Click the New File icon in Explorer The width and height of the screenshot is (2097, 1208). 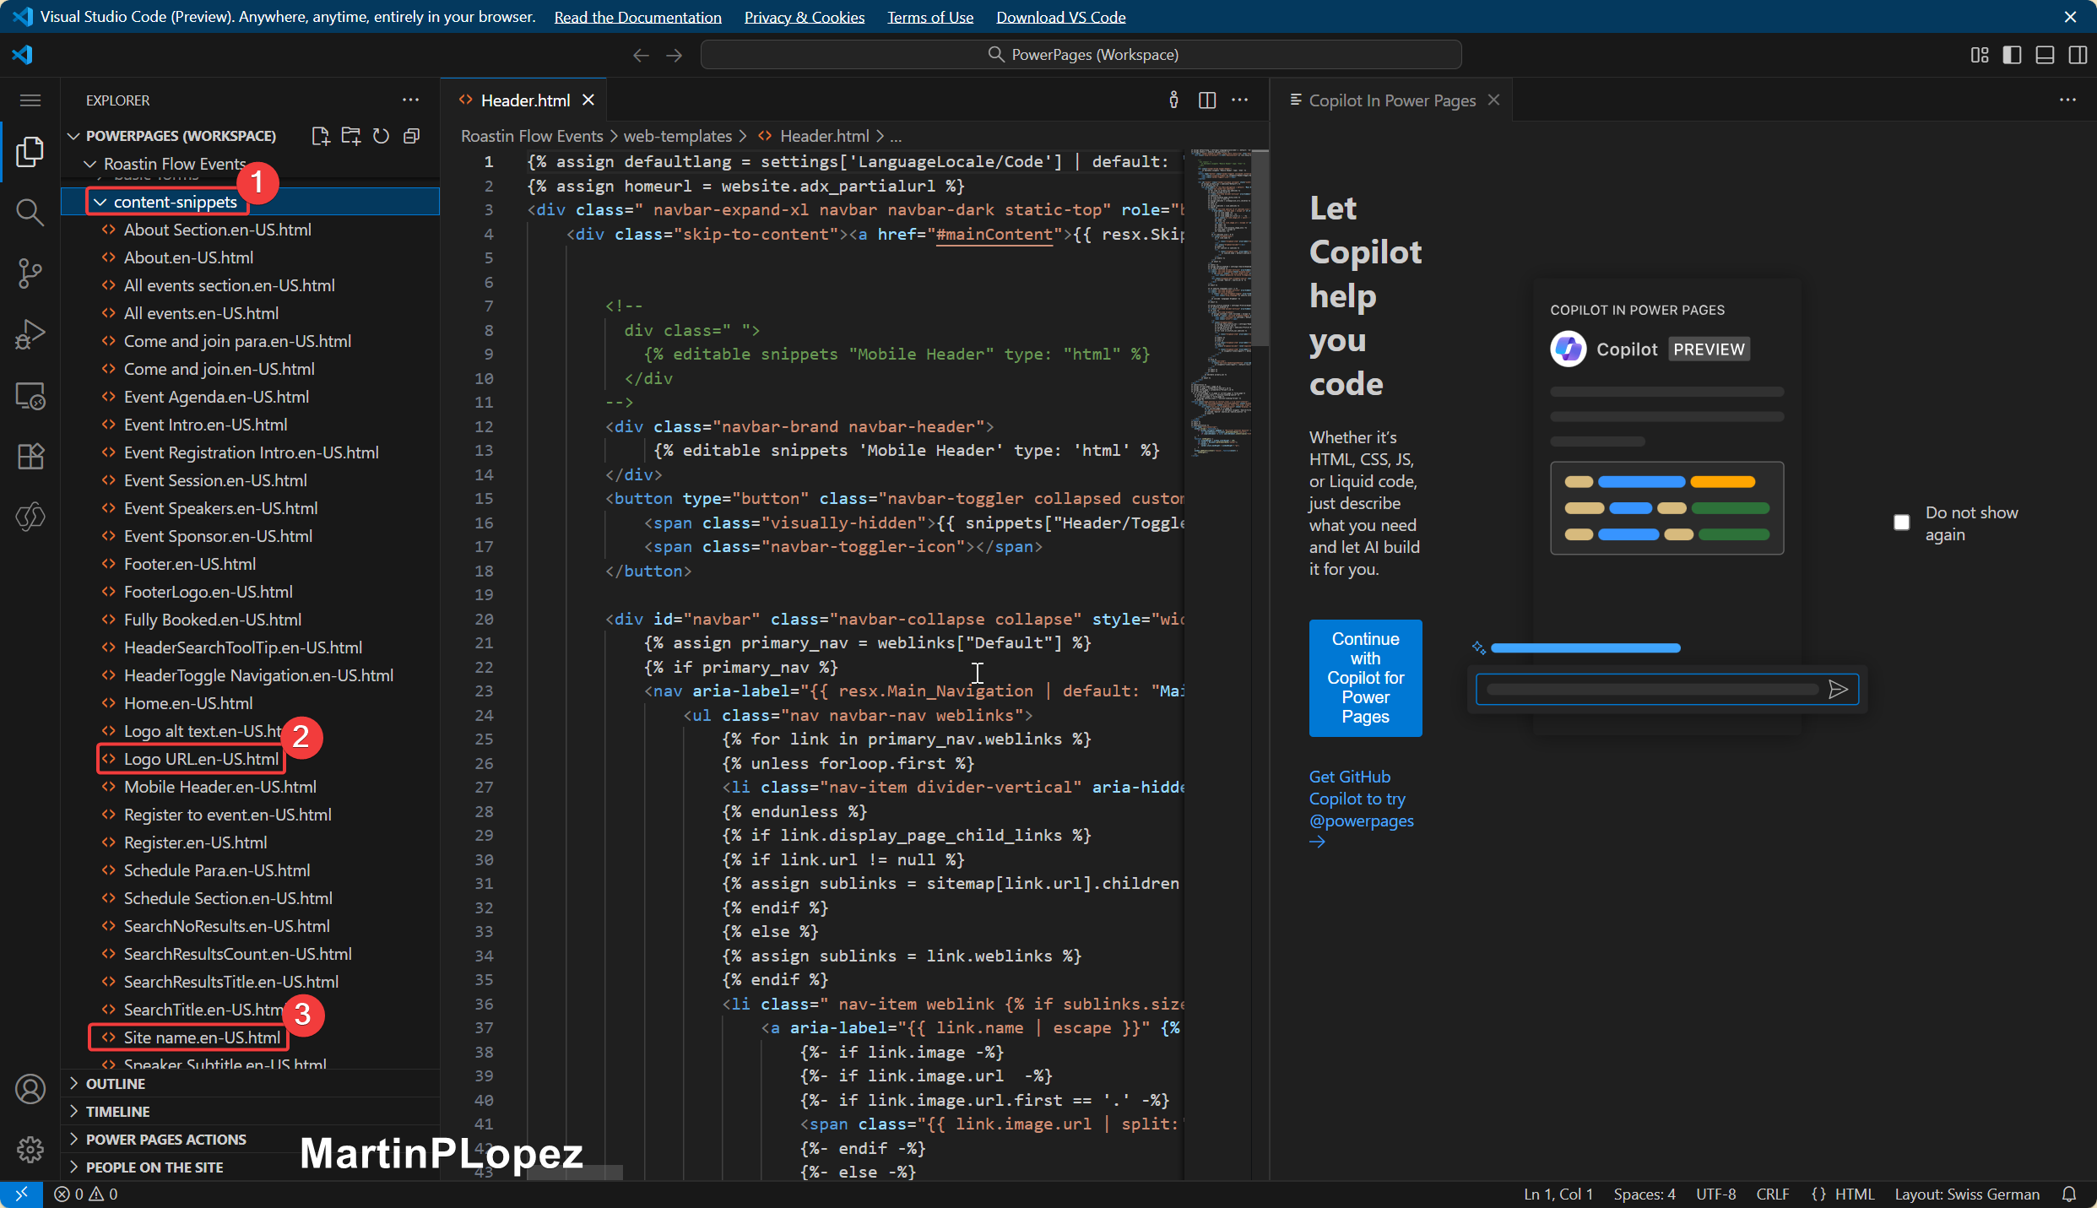pos(320,136)
